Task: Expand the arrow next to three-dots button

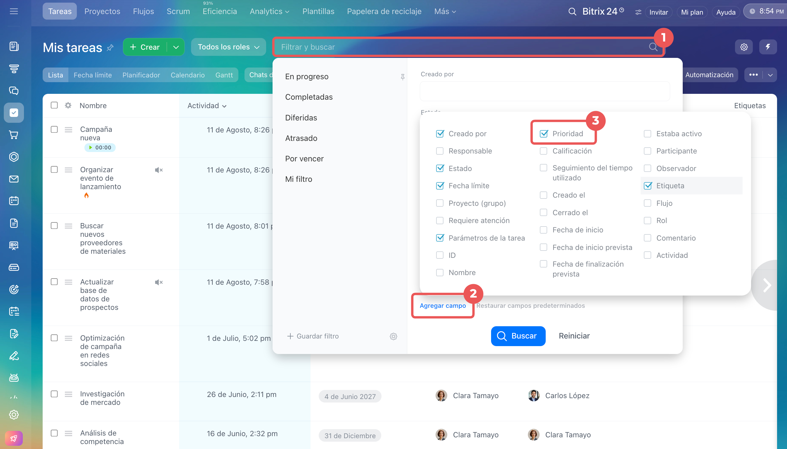Action: [x=770, y=75]
